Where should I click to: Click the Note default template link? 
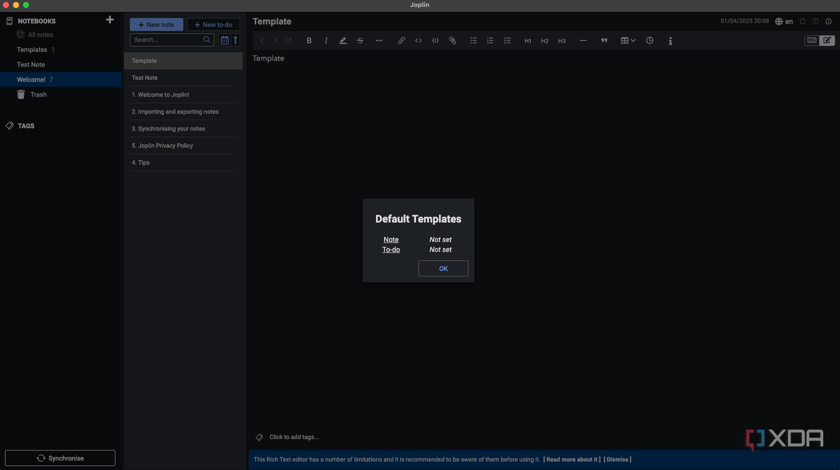(391, 239)
